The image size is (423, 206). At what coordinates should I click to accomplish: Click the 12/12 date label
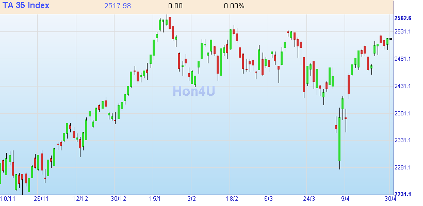click(80, 199)
